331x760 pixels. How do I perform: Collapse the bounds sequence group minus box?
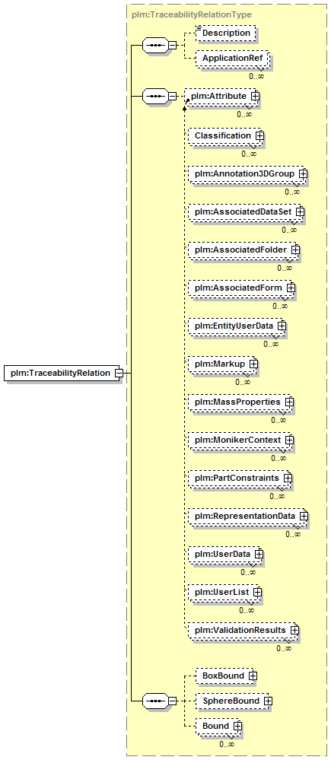click(172, 701)
